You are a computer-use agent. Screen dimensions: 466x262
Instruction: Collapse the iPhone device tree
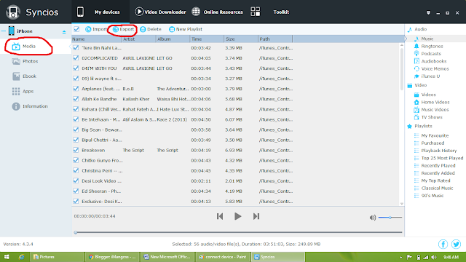tap(3, 31)
